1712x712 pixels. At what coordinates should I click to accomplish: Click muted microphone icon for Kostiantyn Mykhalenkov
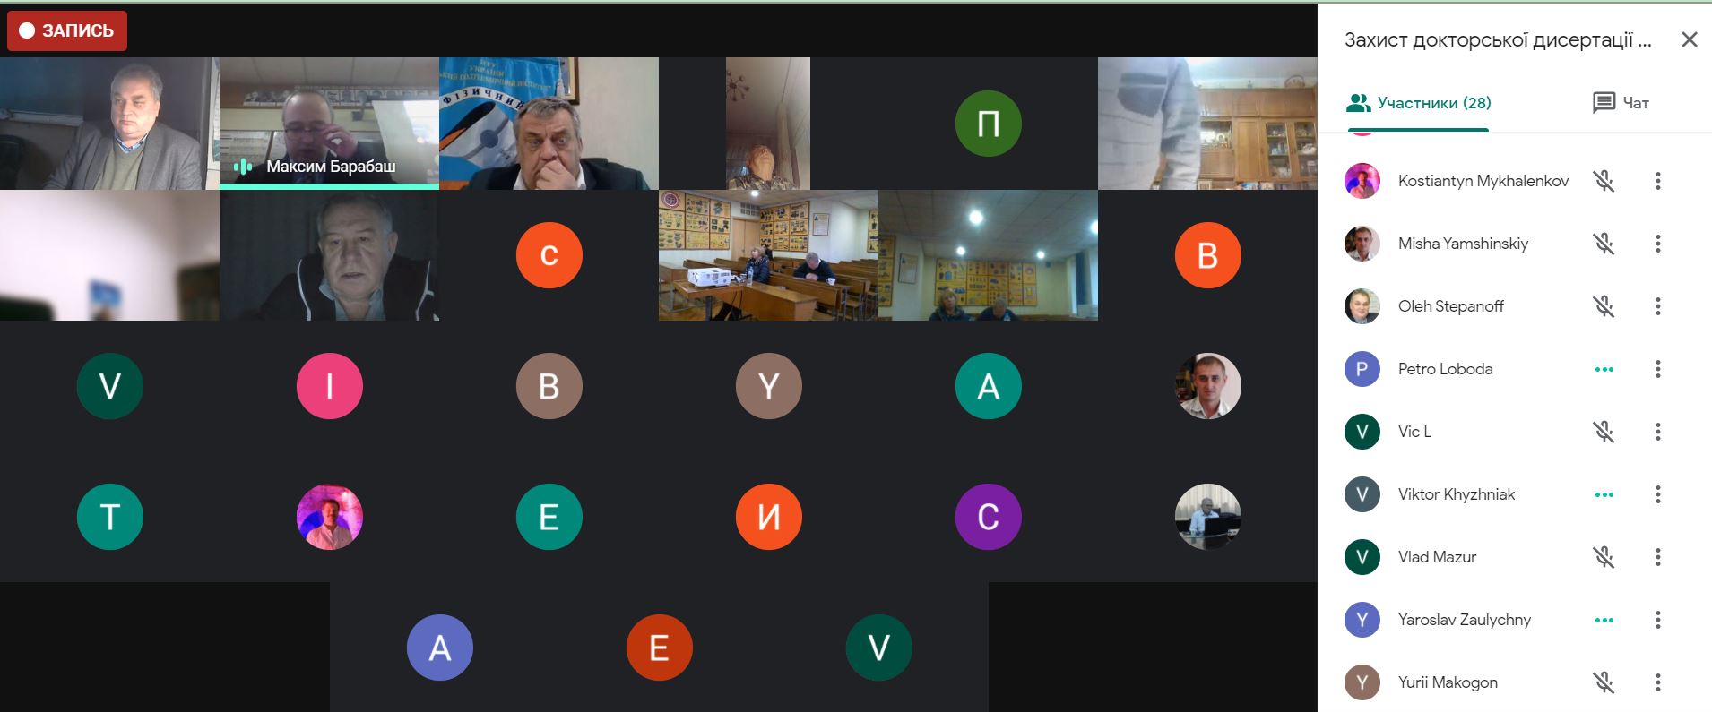coord(1604,181)
